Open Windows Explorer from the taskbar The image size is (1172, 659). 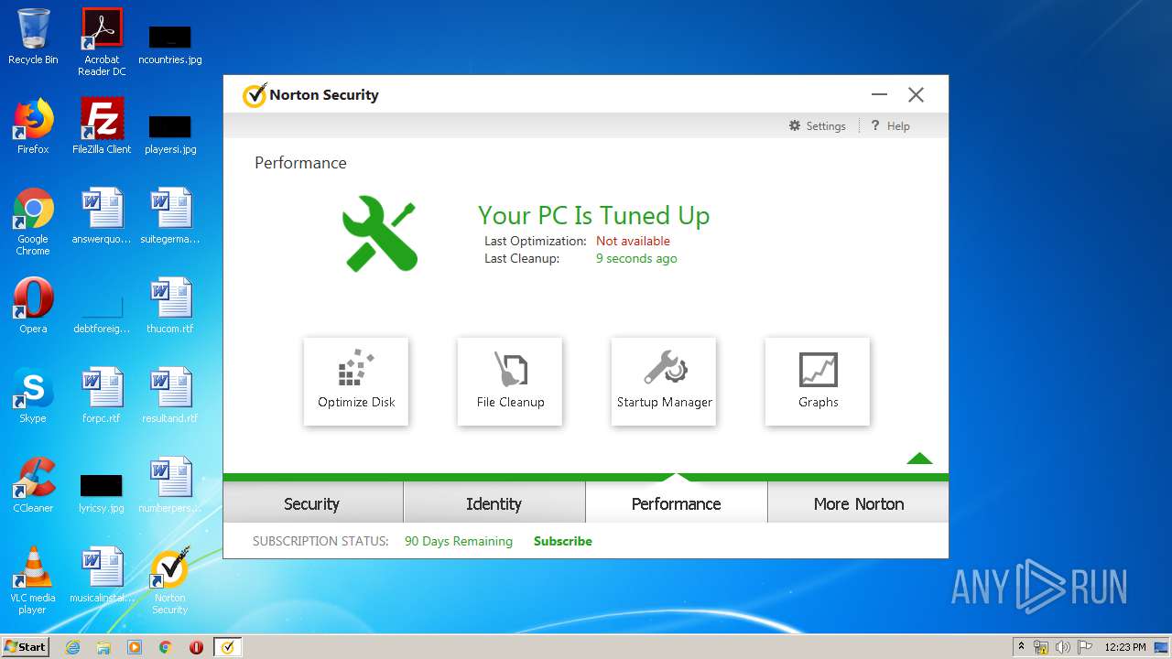103,647
